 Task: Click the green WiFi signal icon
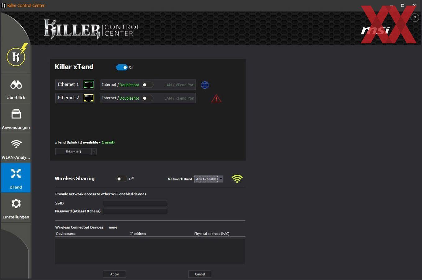click(237, 179)
